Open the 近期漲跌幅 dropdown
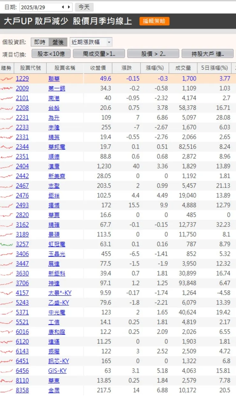The height and width of the screenshot is (398, 236). pyautogui.click(x=91, y=42)
